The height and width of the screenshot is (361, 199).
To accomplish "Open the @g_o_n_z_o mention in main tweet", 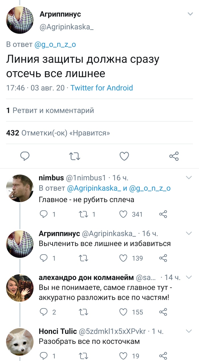I will [x=55, y=45].
